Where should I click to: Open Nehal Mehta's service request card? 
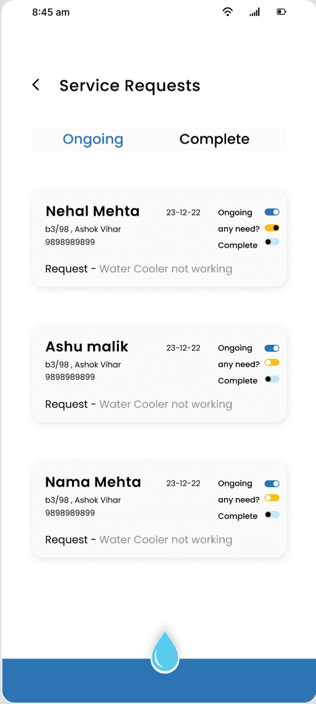159,238
